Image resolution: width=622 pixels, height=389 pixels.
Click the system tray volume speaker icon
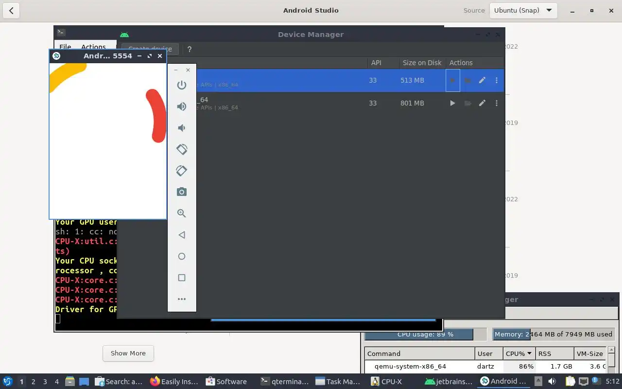552,382
